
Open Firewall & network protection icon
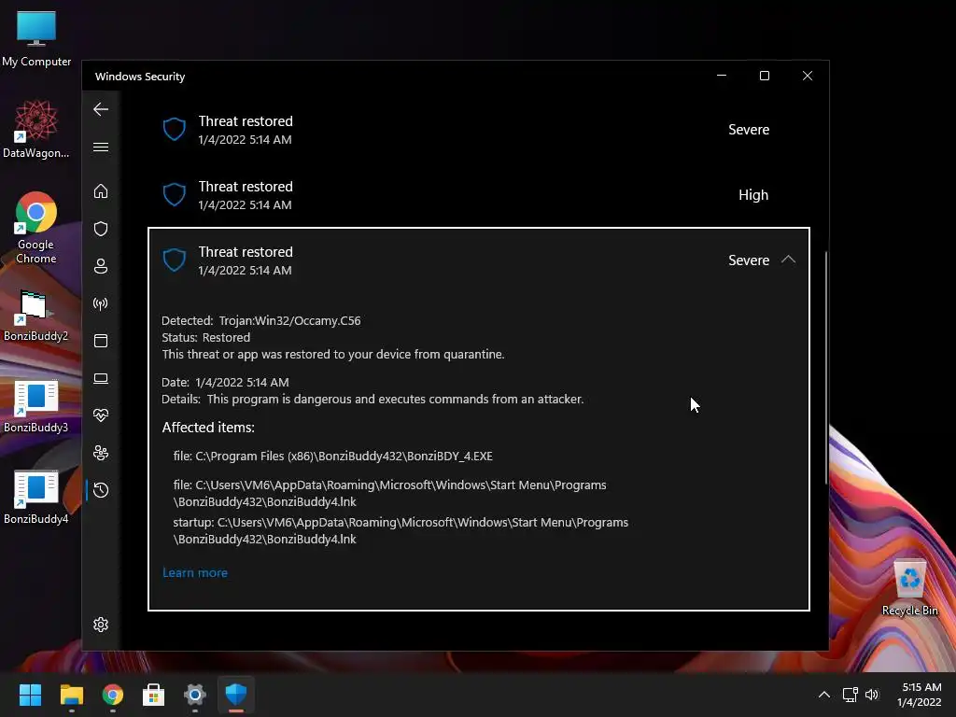[101, 303]
